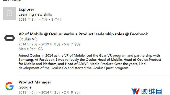Click the 'Learning new skills' company name
This screenshot has width=170, height=95.
(35, 14)
